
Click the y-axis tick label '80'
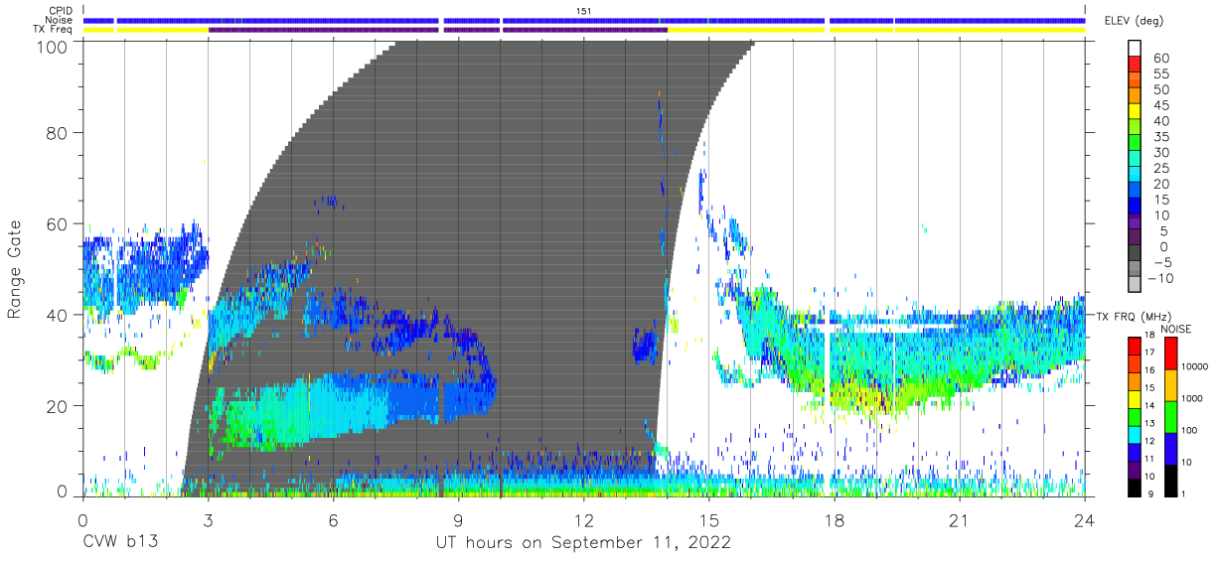tap(58, 134)
